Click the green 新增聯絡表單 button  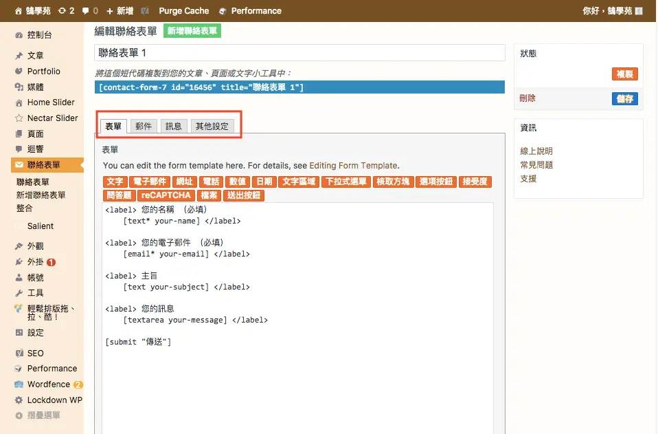point(192,31)
